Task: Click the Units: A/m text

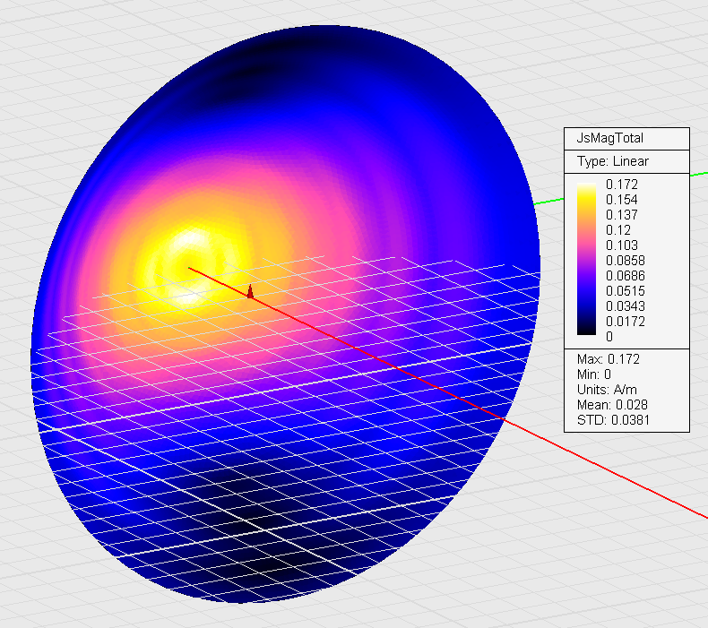Action: (x=605, y=390)
